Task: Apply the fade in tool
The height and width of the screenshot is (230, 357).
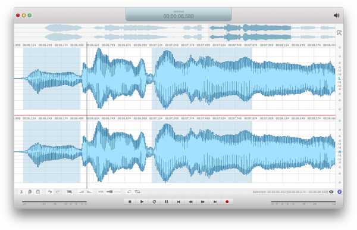Action: (x=82, y=192)
